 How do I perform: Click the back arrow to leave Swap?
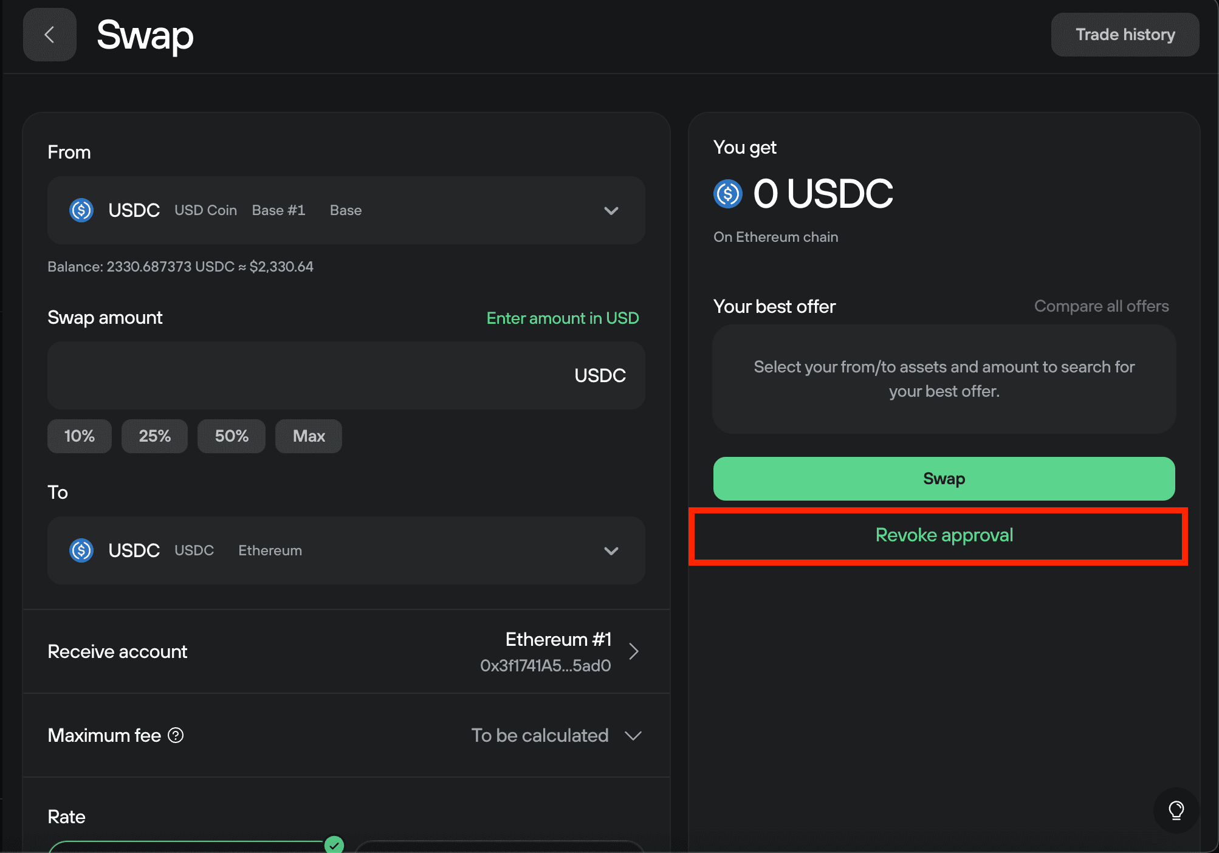click(49, 35)
